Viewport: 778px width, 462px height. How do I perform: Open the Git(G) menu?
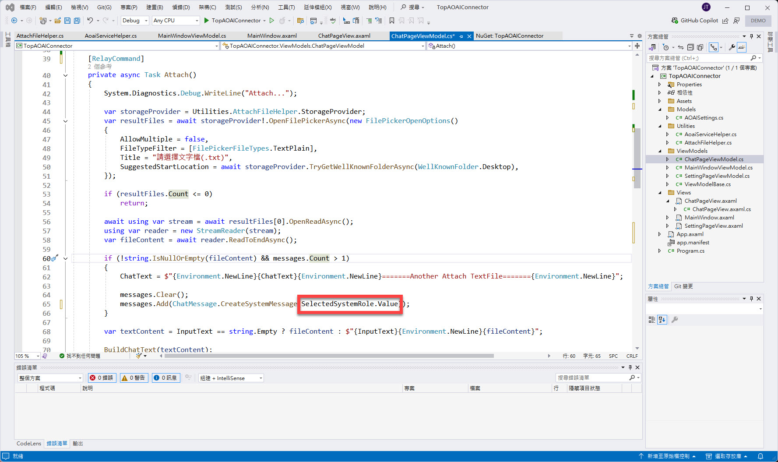pyautogui.click(x=104, y=7)
